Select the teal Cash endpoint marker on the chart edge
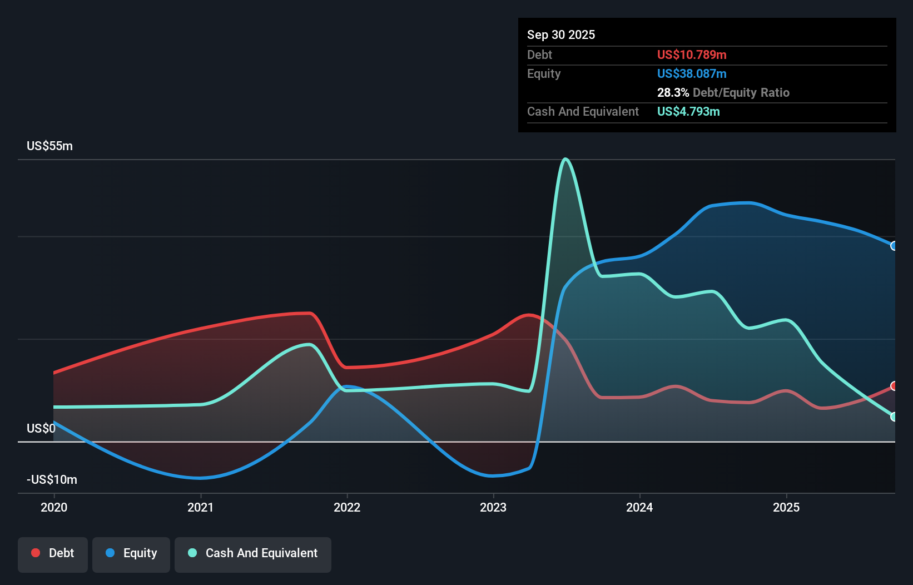Image resolution: width=913 pixels, height=585 pixels. click(894, 416)
